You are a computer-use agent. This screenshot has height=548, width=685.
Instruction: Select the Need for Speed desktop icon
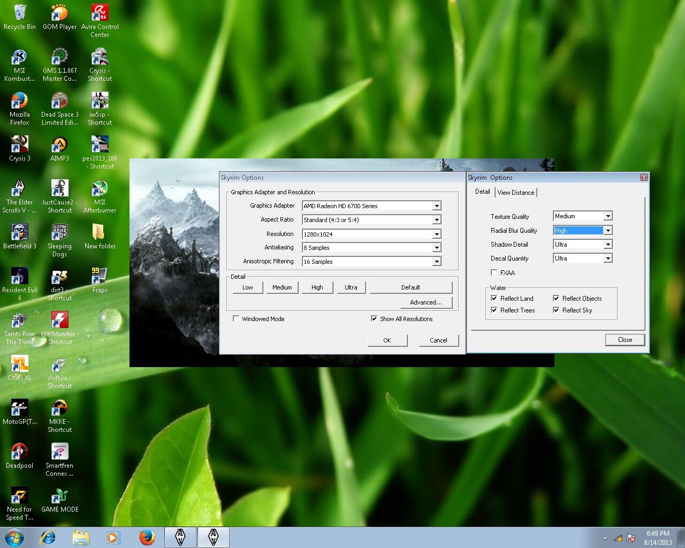[19, 504]
